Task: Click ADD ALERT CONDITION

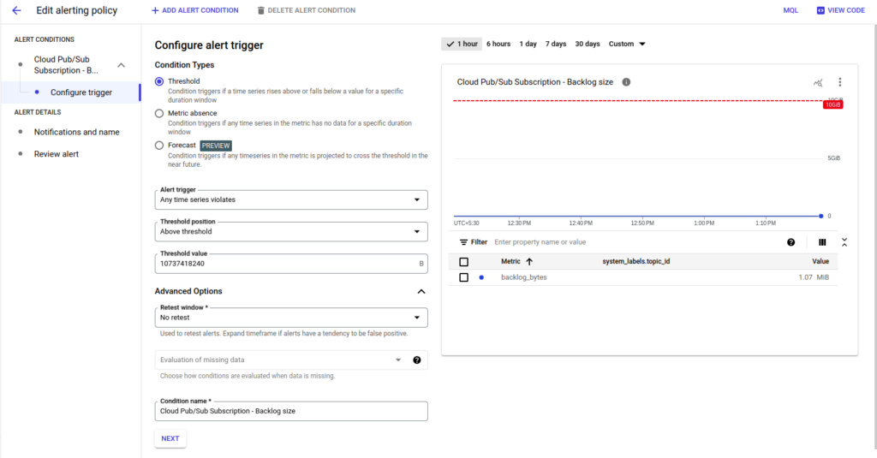Action: click(x=194, y=10)
